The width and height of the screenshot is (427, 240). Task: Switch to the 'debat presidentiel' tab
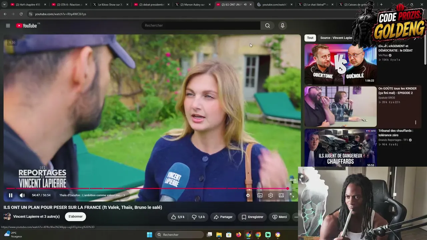152,5
